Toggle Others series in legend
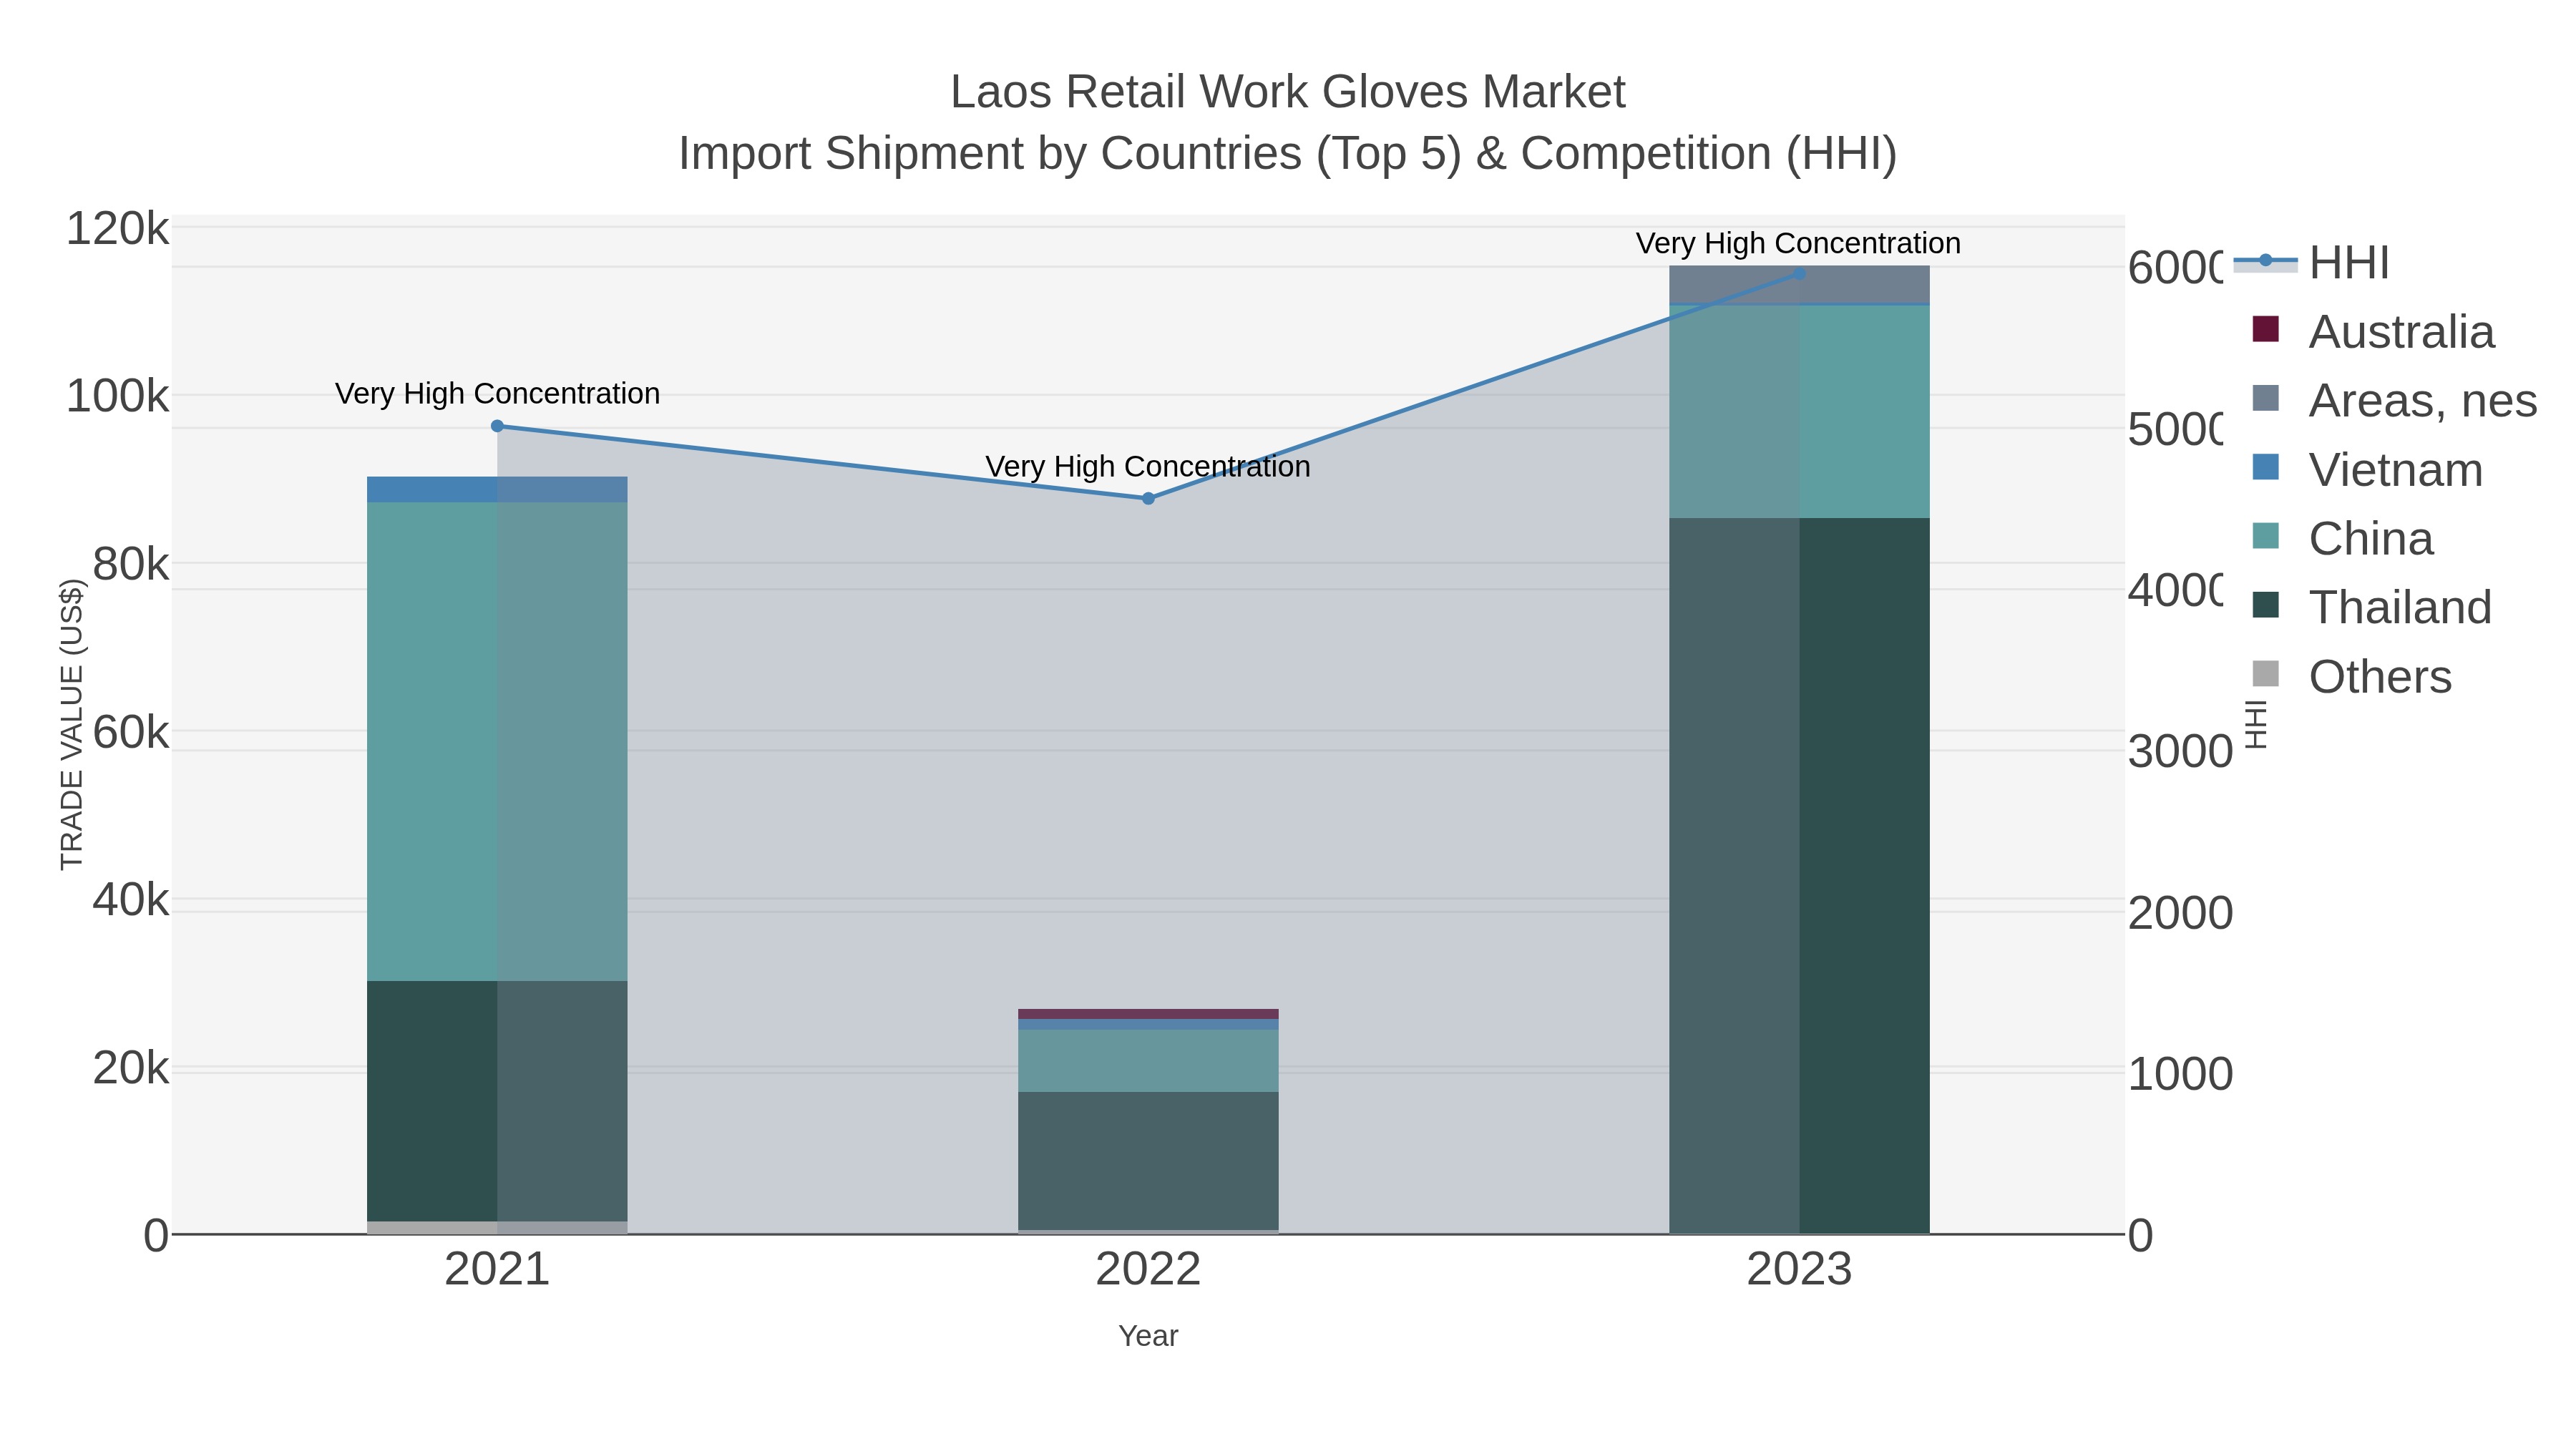Screen dimensions: 2576x1449 point(2351,676)
